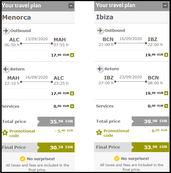The height and width of the screenshot is (173, 171).
Task: Collapse the Menorca travel plan panel
Action: 71,6
